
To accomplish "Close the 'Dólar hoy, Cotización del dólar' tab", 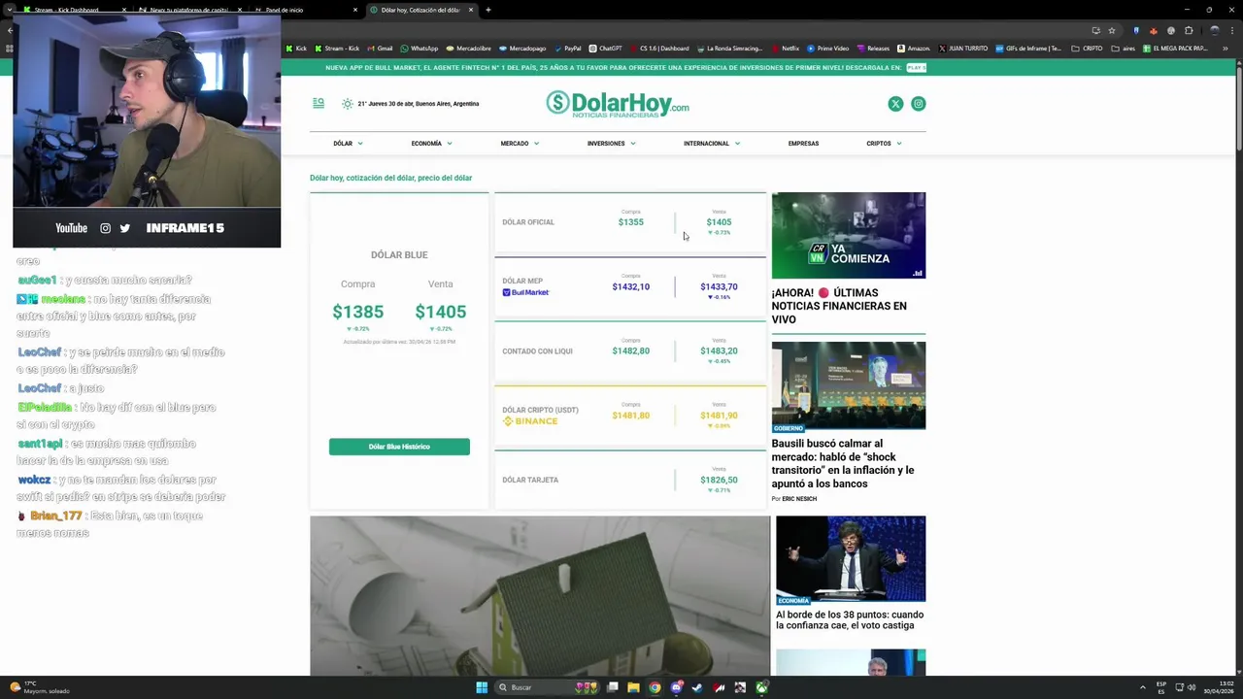I will 471,10.
